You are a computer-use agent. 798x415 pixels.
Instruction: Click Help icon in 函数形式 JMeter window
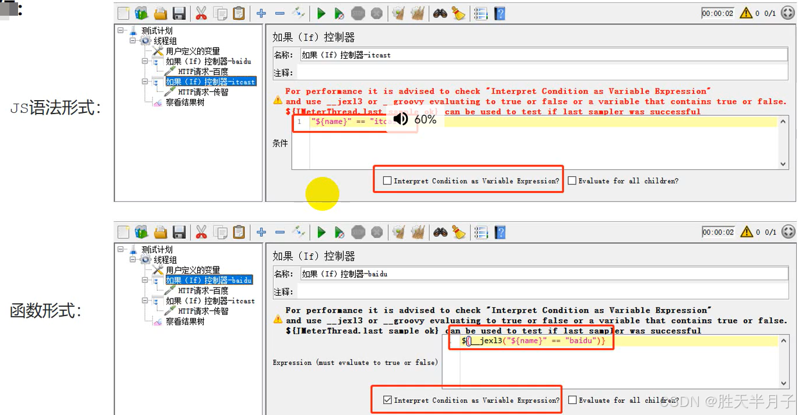[499, 232]
